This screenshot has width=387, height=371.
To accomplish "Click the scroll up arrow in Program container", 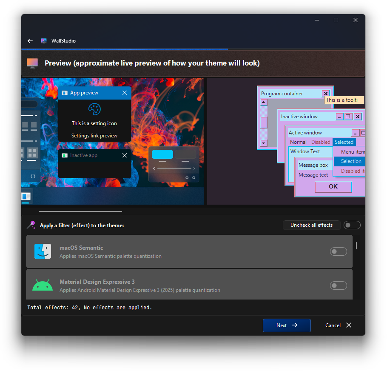I will click(264, 102).
